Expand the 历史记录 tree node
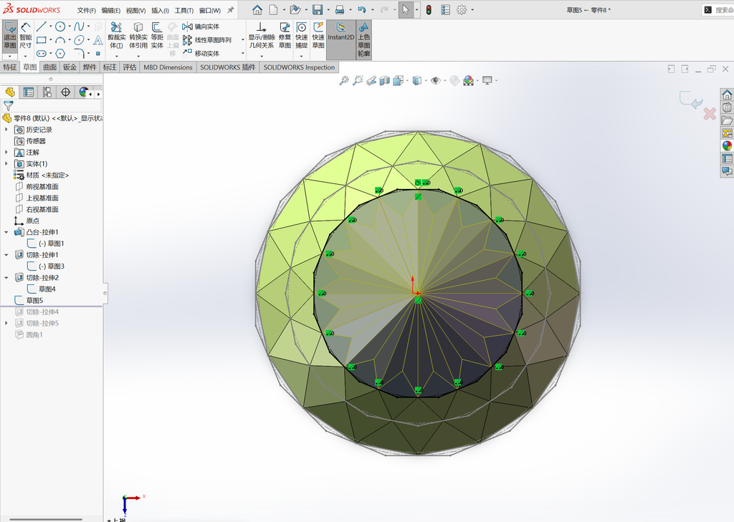The image size is (734, 522). (6, 130)
